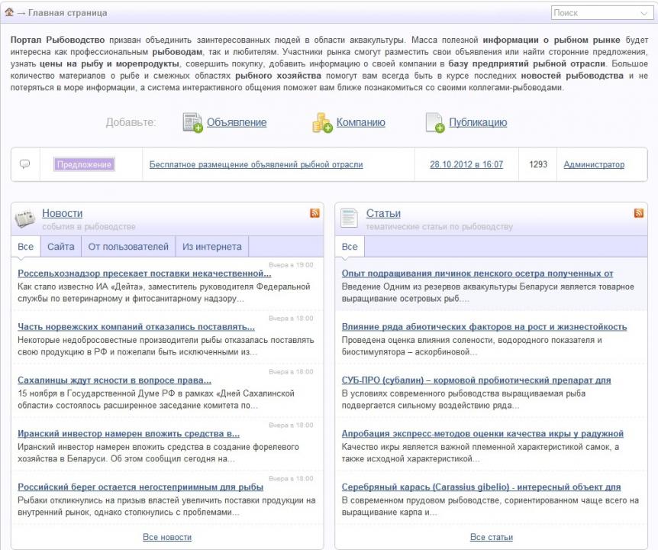This screenshot has width=658, height=550.
Task: Open the Новости section heading
Action: point(62,213)
